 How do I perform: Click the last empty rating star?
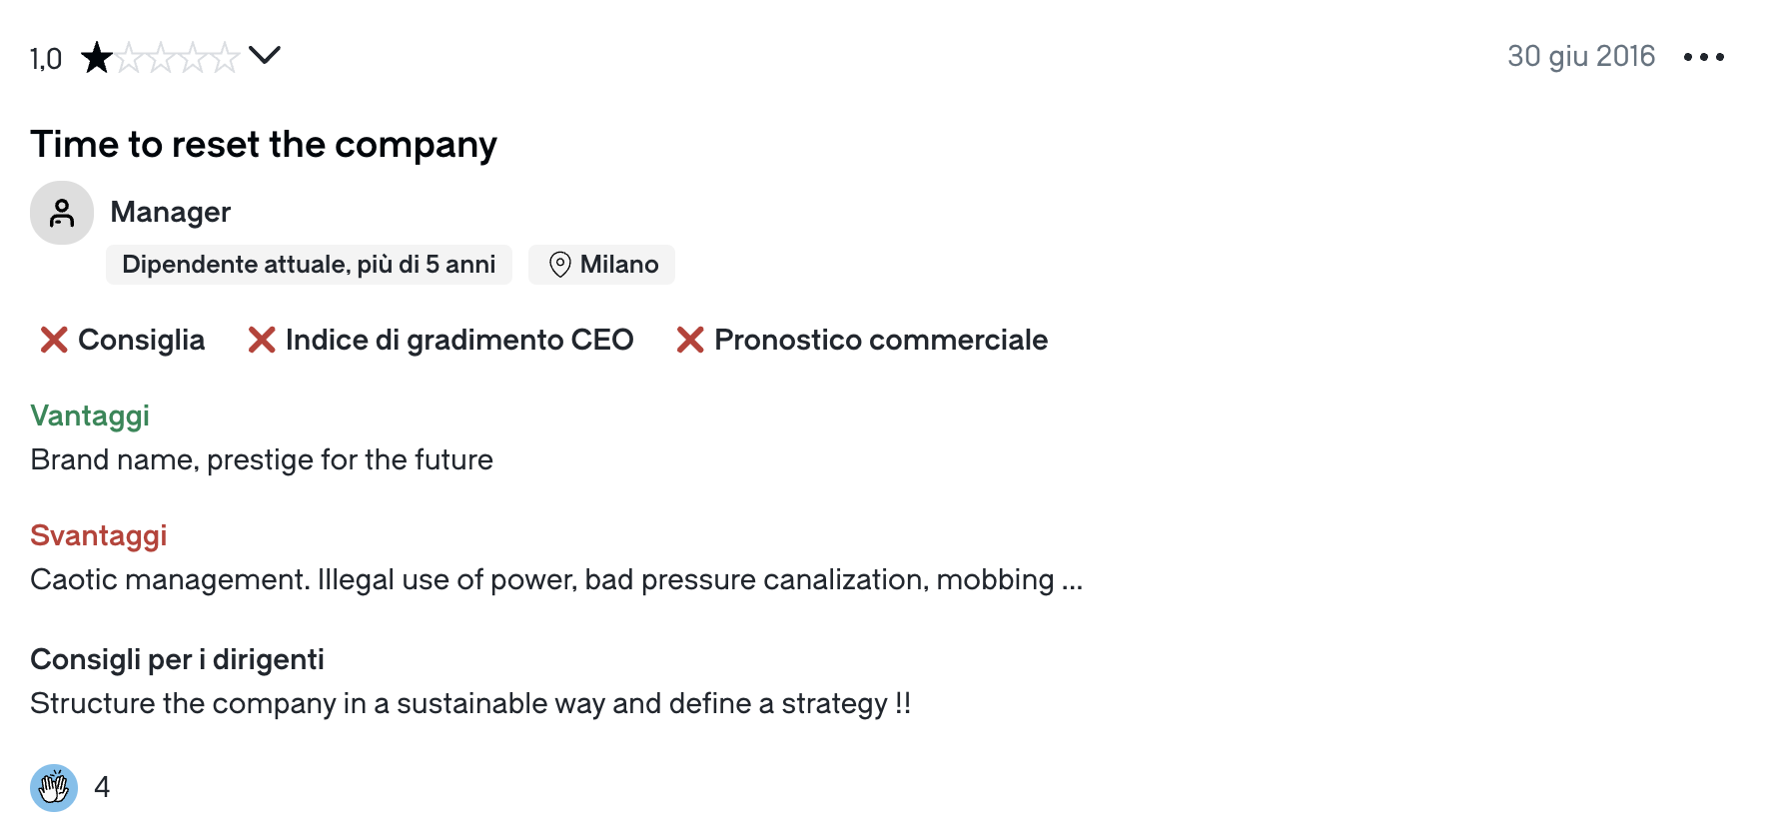coord(225,58)
